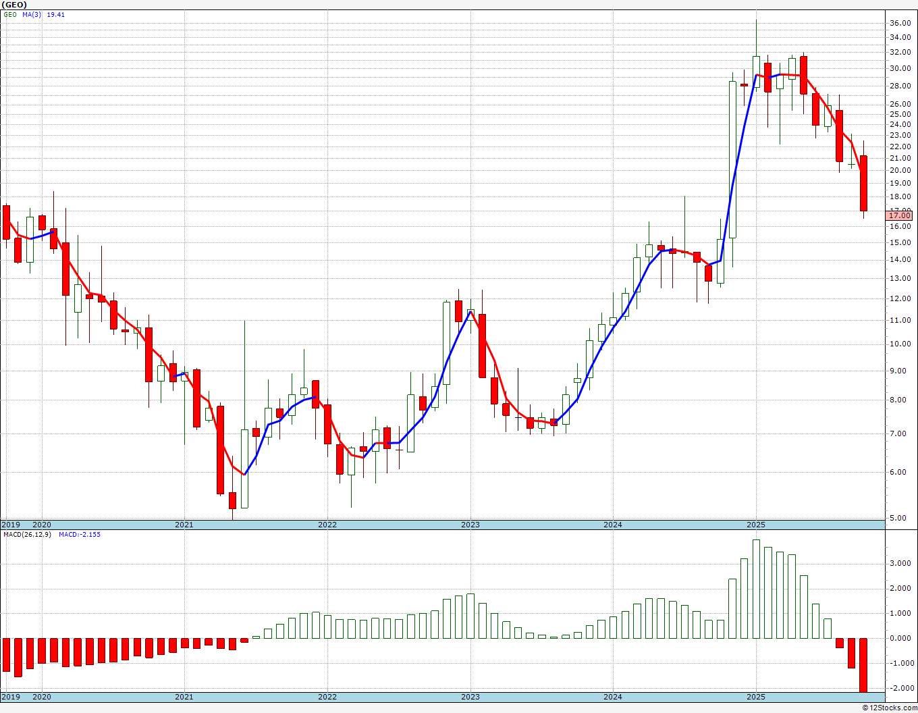Click the 32.00 price axis label
The image size is (918, 713).
tap(900, 51)
